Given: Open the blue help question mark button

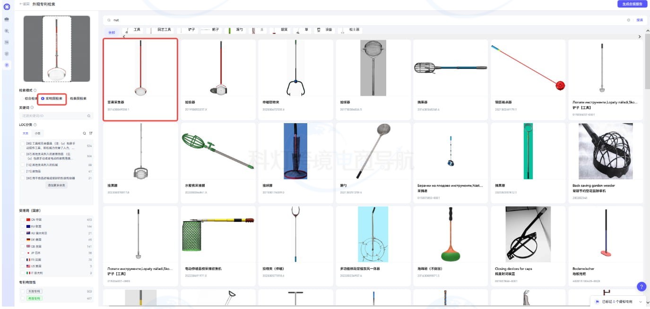Looking at the screenshot, I should click(x=641, y=286).
